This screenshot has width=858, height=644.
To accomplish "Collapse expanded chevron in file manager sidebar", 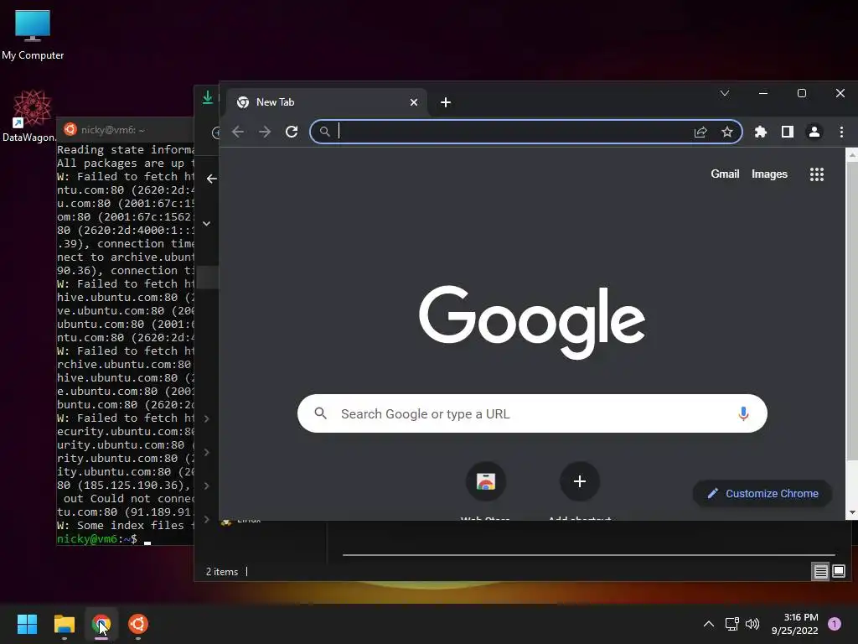I will [x=207, y=223].
